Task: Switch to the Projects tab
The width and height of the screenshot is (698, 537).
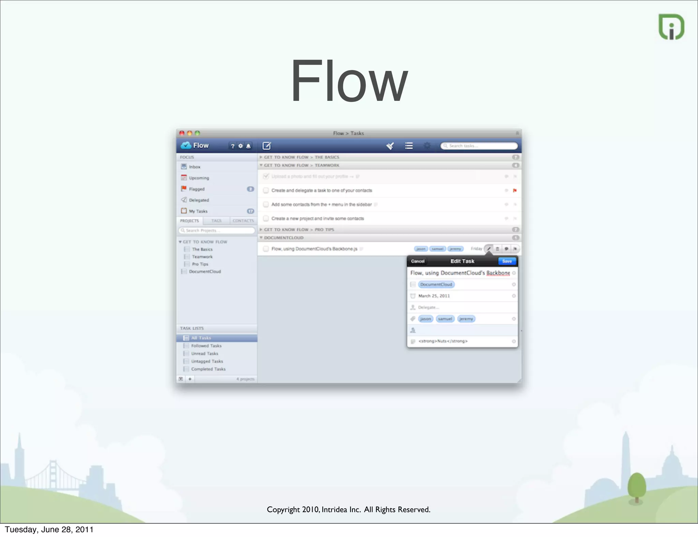Action: [x=189, y=221]
